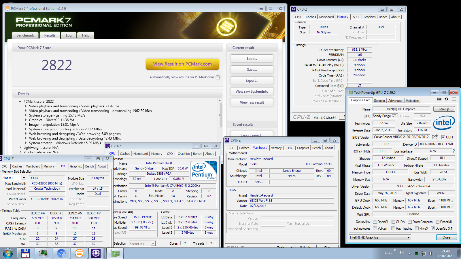Toggle the Vulkan checkbox
The width and height of the screenshot is (461, 259).
click(x=375, y=228)
